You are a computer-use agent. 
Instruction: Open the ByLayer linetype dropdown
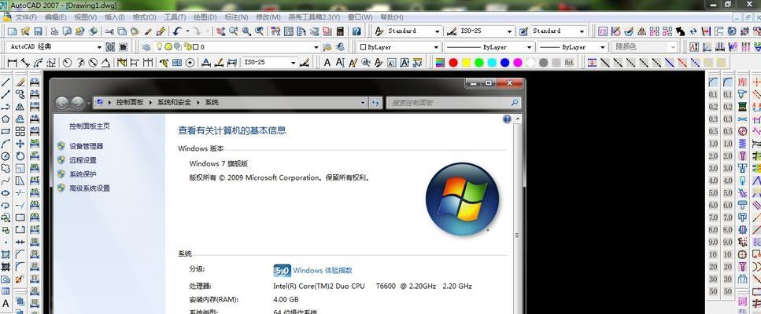[x=529, y=47]
